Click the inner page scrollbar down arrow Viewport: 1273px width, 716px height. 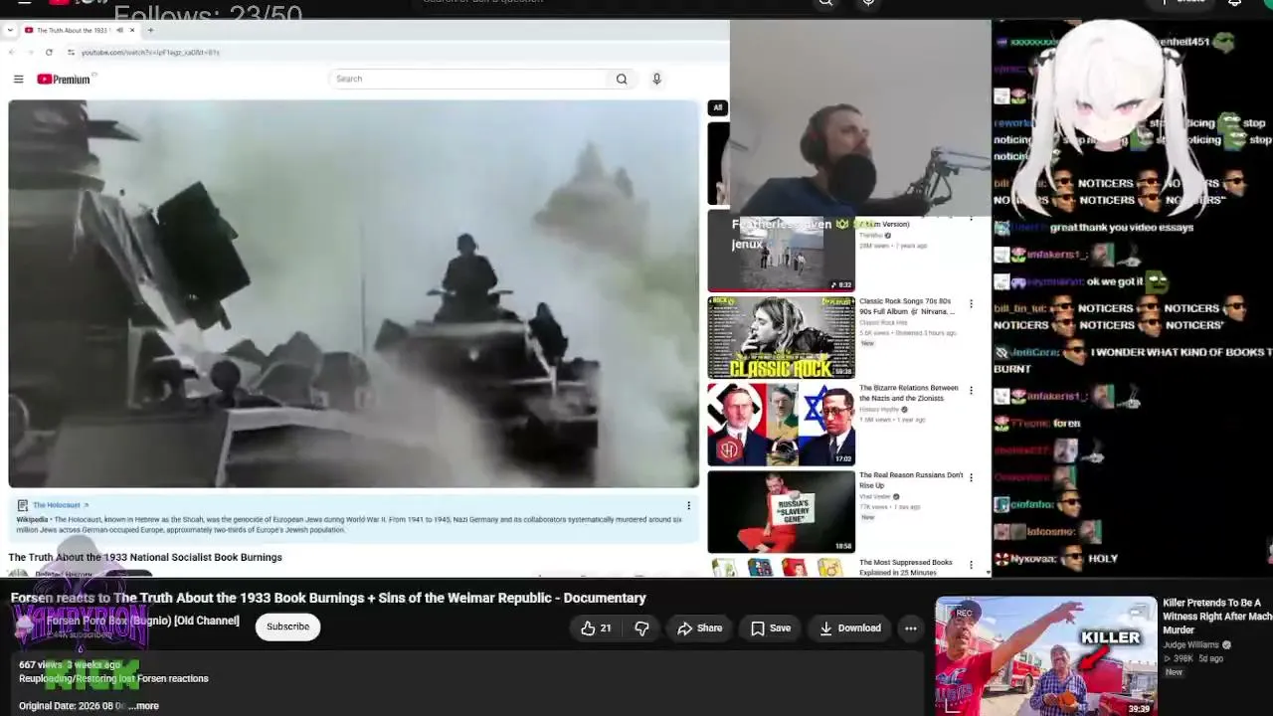(988, 572)
